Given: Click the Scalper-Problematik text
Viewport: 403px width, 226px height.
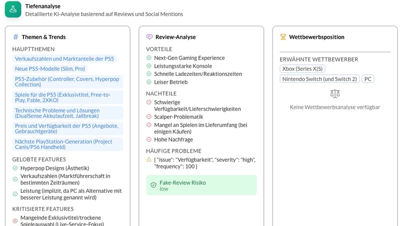Looking at the screenshot, I should 179,117.
